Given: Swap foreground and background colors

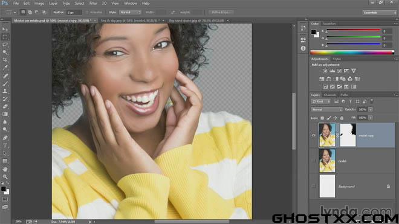Looking at the screenshot, I should [x=7, y=183].
